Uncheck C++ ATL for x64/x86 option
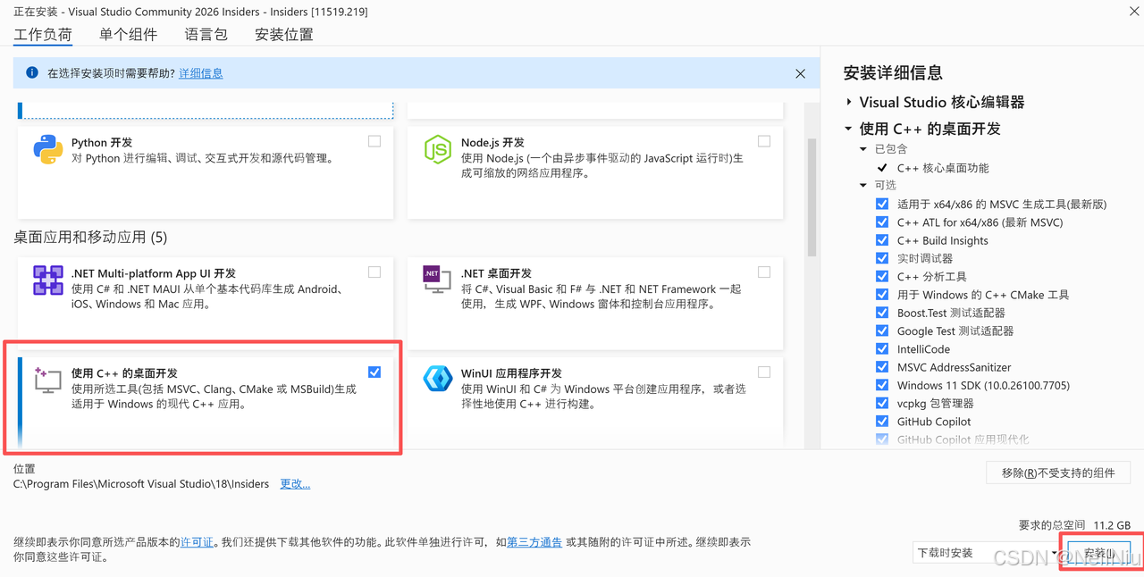The width and height of the screenshot is (1144, 577). click(x=882, y=222)
